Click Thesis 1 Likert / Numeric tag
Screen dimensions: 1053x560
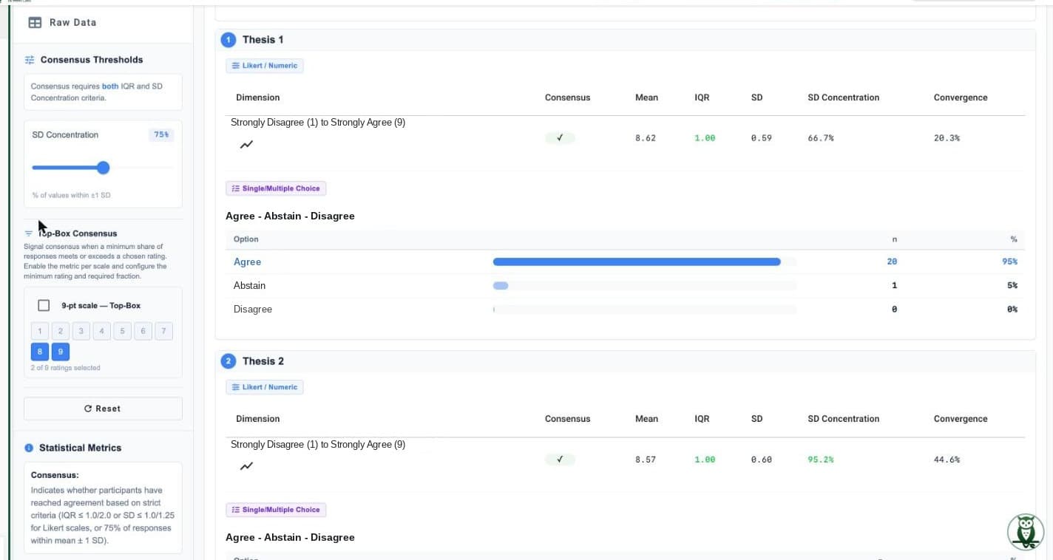pos(265,66)
